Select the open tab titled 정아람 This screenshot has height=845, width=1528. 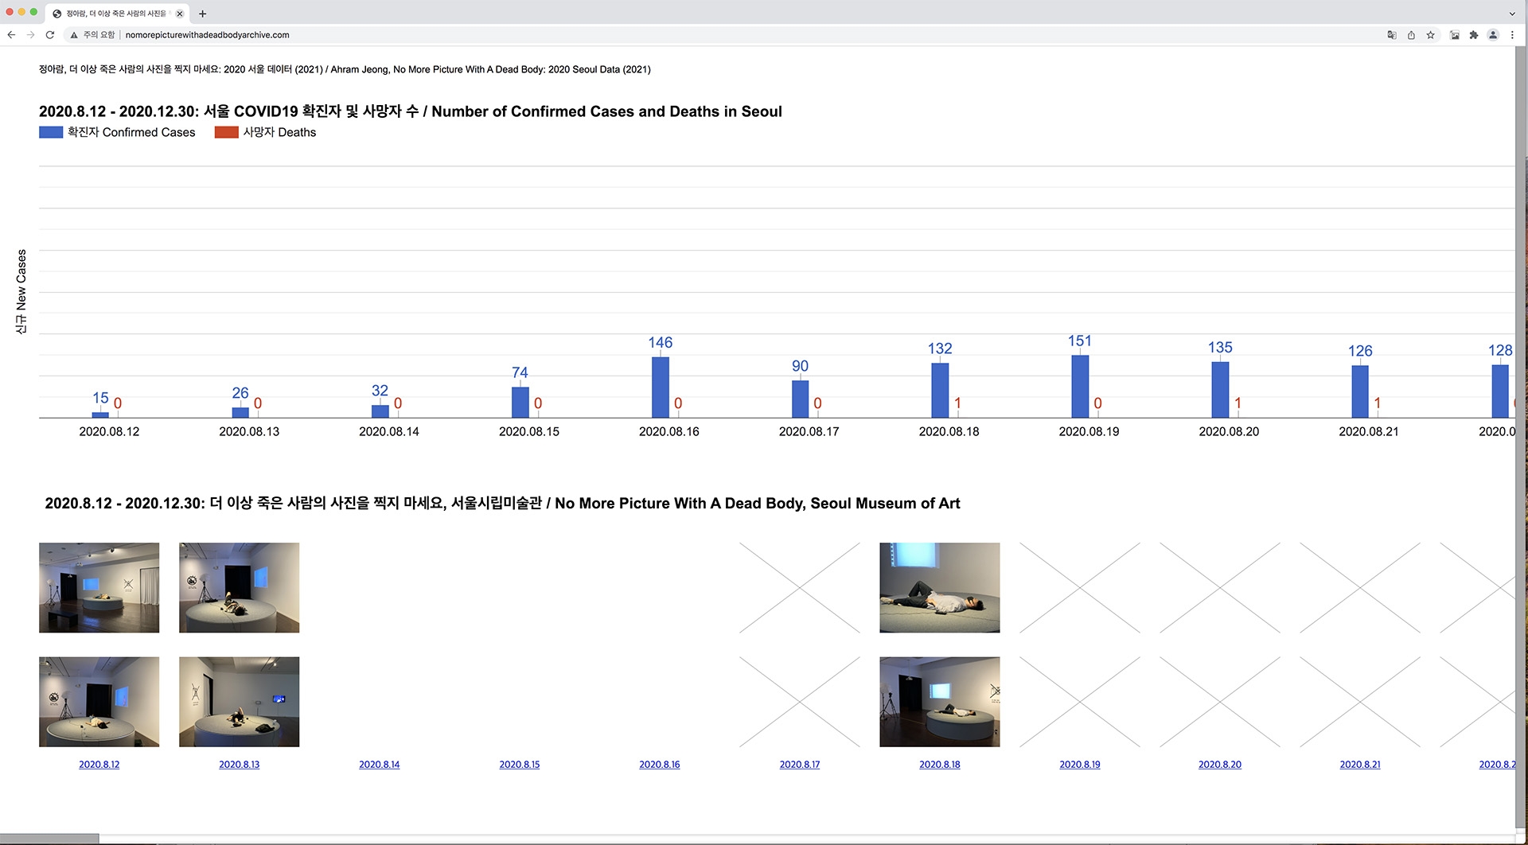tap(115, 14)
